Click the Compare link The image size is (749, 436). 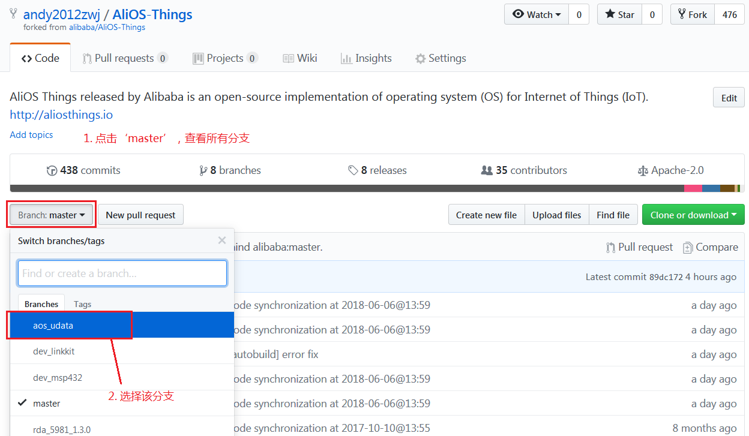[x=711, y=247]
